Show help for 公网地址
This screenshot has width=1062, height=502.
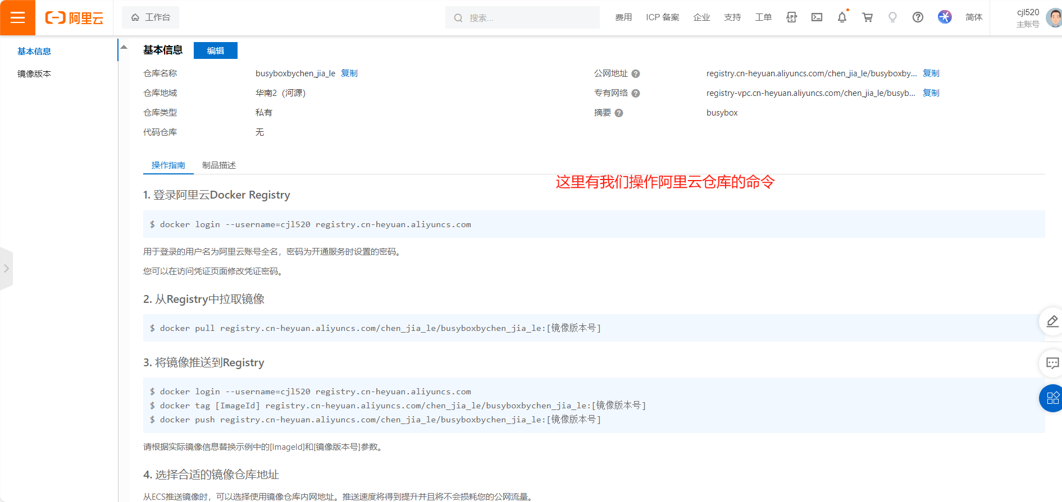tap(636, 74)
